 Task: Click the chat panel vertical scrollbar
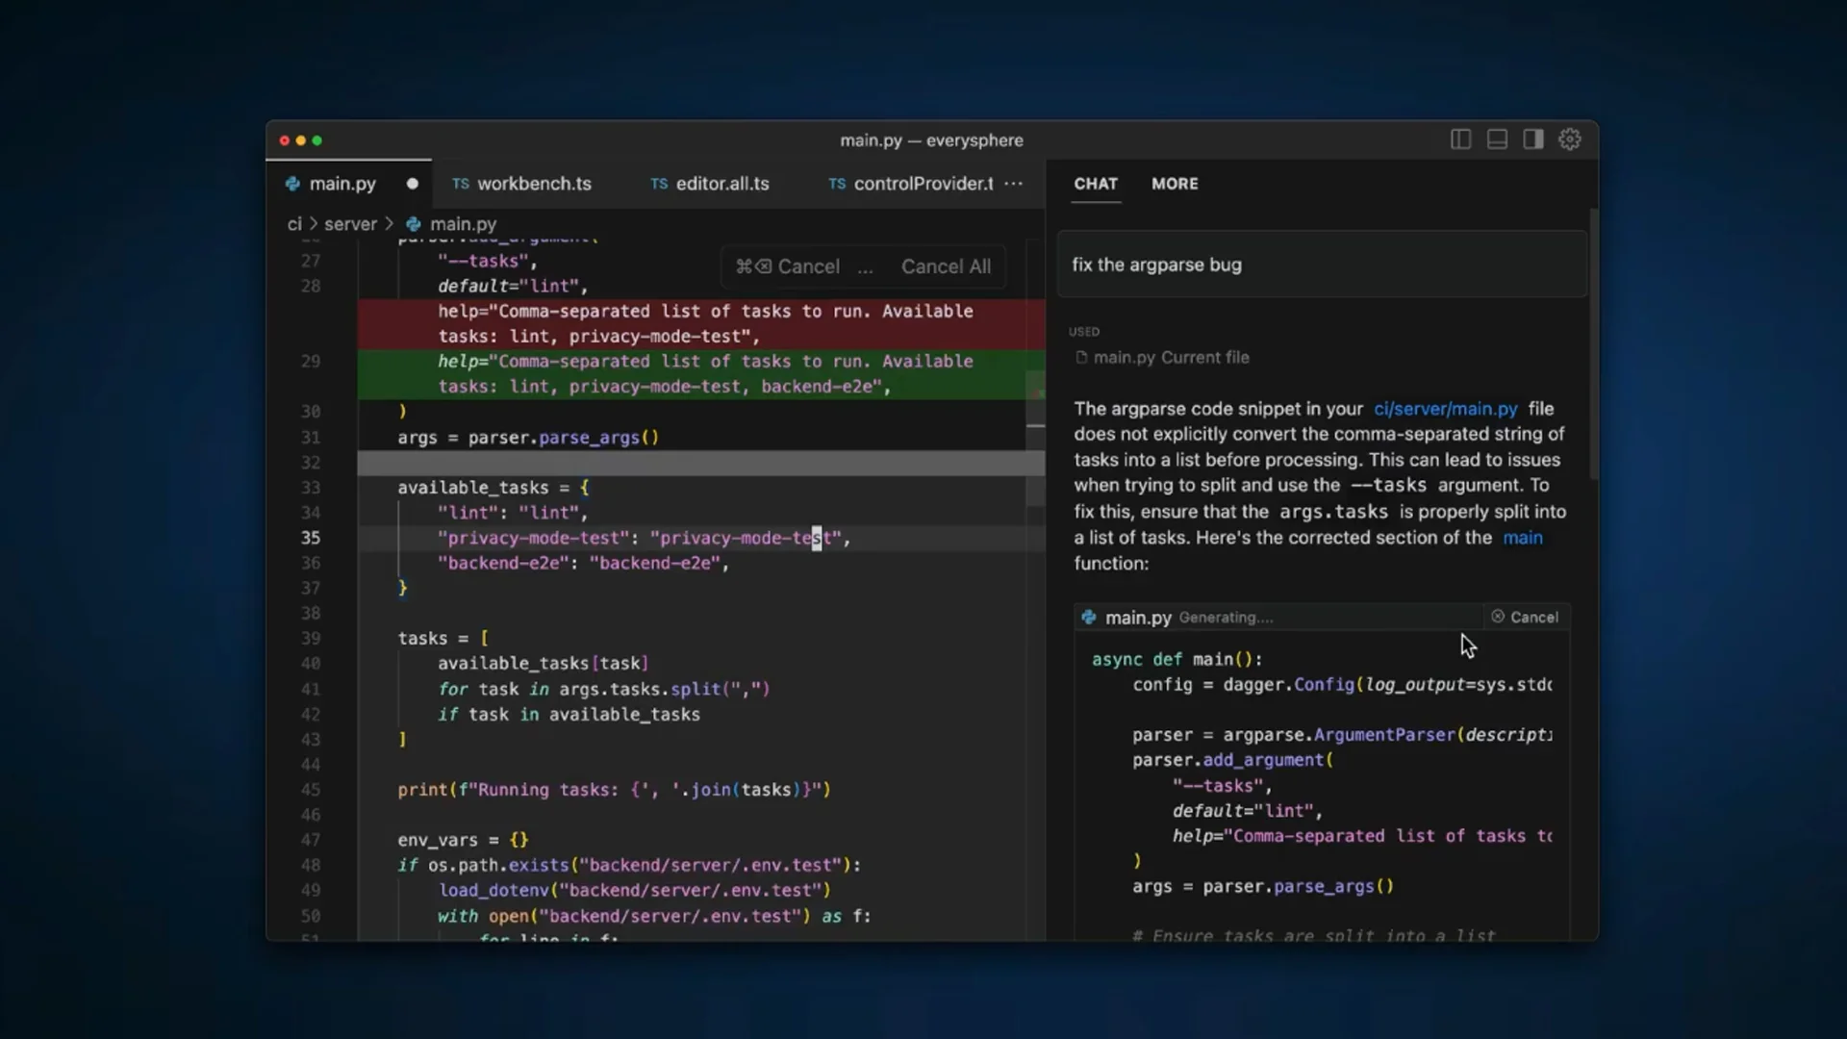click(x=1593, y=346)
